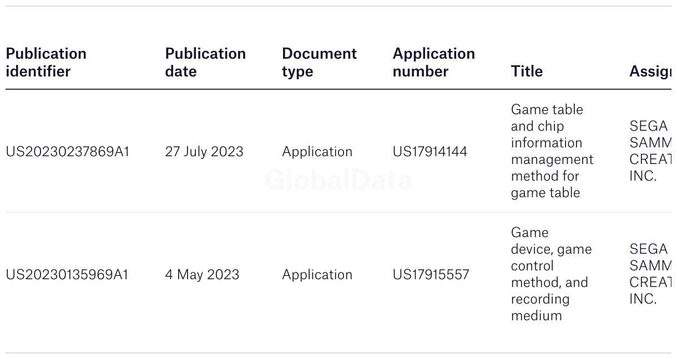Select the 4 May 2023 date cell
This screenshot has width=677, height=359.
[202, 274]
